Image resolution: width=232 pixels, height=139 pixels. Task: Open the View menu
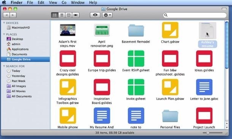click(53, 3)
